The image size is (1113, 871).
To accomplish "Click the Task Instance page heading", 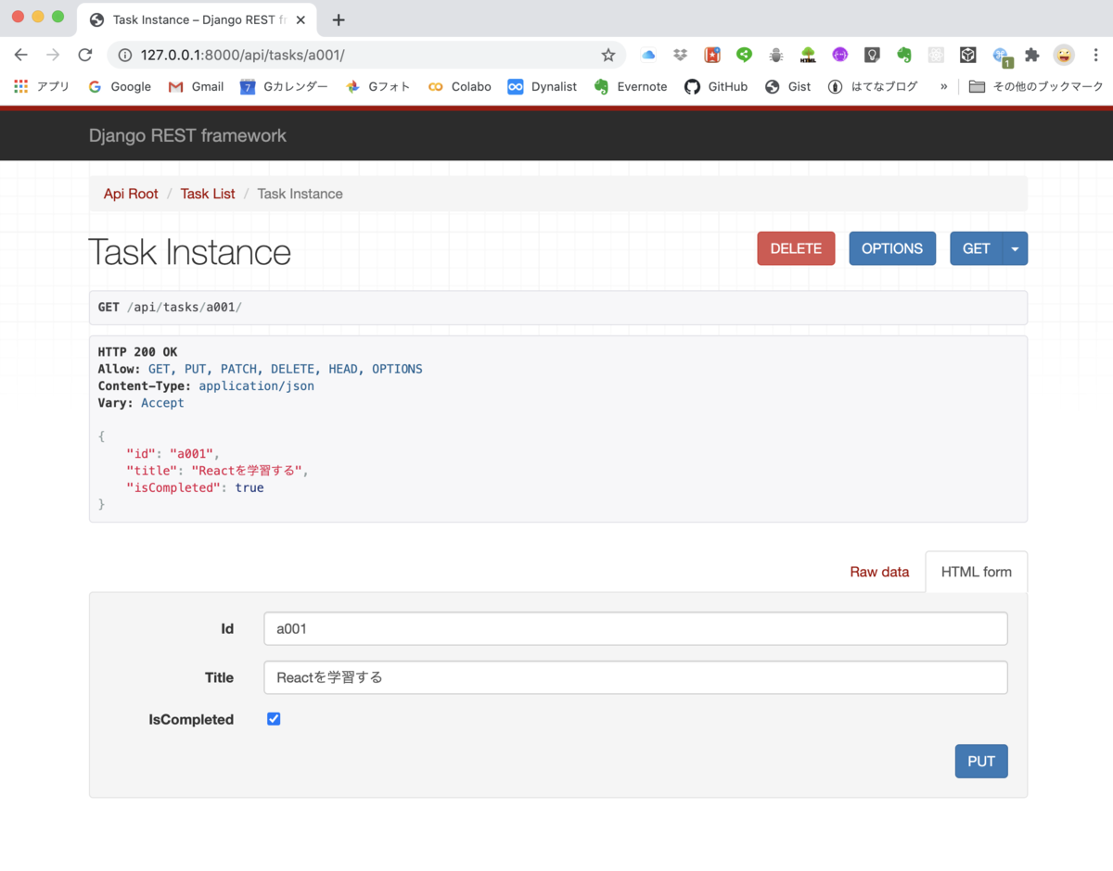I will click(189, 252).
